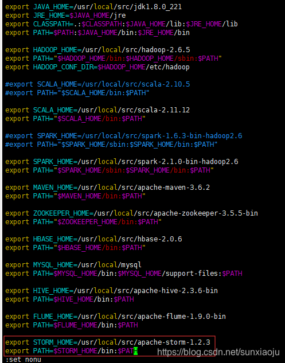Click the line with 'apache-zookeeper-3.5.5-bin'
This screenshot has width=285, height=363.
point(131,213)
